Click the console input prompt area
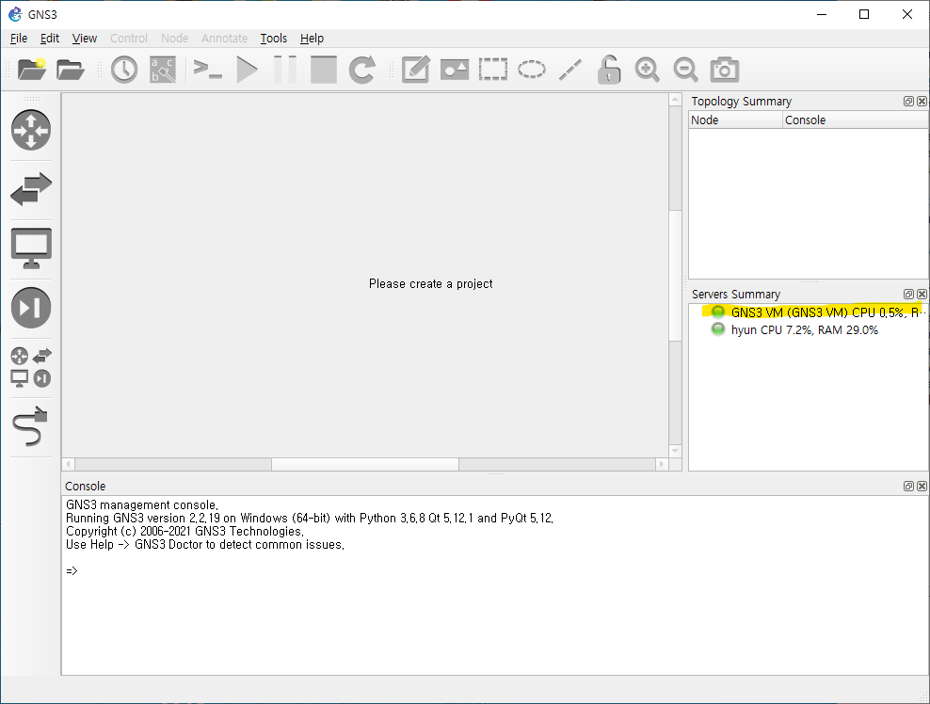This screenshot has width=930, height=704. 72,570
